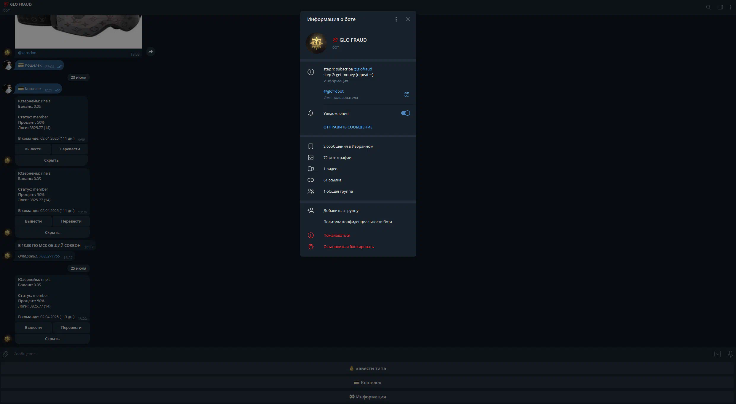Toggle the bot keyboard icon in input bar

pyautogui.click(x=718, y=354)
